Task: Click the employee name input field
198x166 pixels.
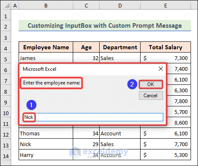Action: click(x=93, y=117)
